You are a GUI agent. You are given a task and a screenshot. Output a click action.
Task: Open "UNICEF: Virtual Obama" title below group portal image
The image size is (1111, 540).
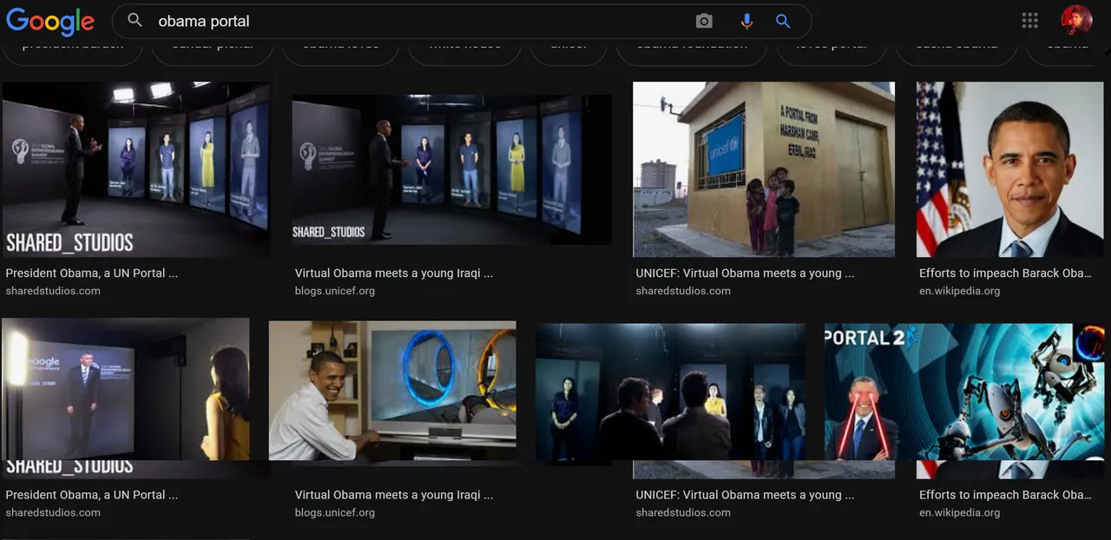(745, 495)
